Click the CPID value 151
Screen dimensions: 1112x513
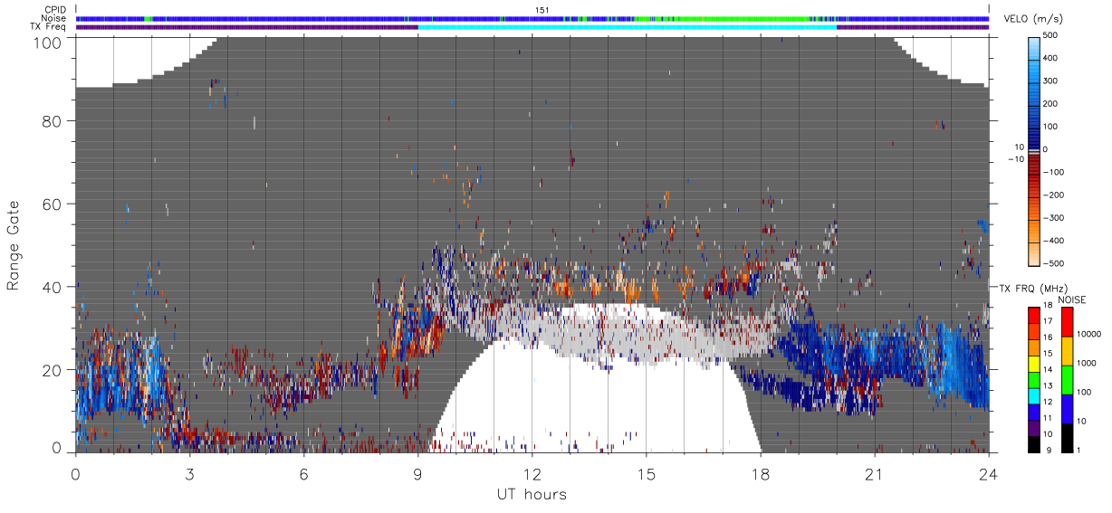coord(542,10)
